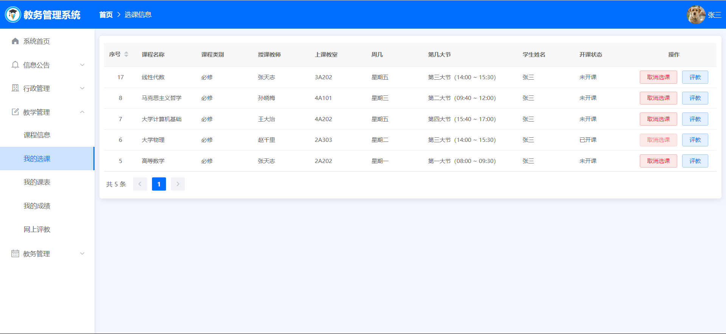Viewport: 726px width, 334px height.
Task: Cancel selection of 马克思主义哲学 course
Action: coord(658,98)
